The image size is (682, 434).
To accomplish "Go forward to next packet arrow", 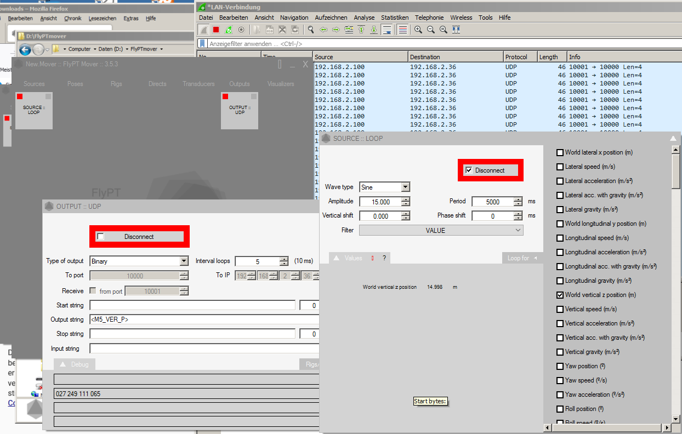I will pos(336,30).
